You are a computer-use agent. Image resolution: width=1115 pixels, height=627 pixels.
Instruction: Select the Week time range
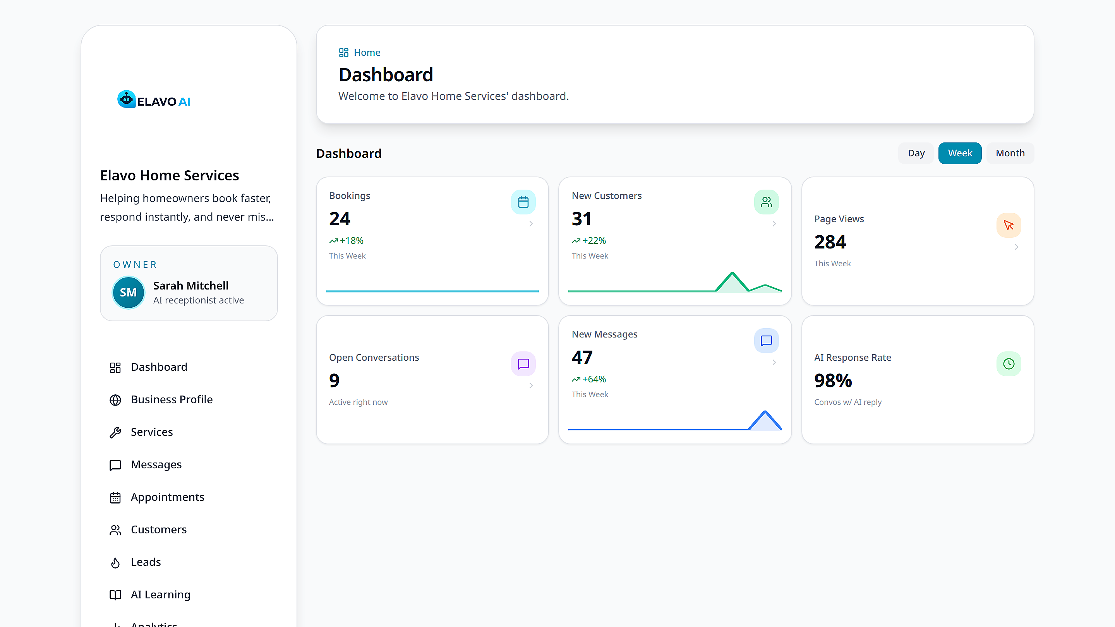[x=960, y=153]
